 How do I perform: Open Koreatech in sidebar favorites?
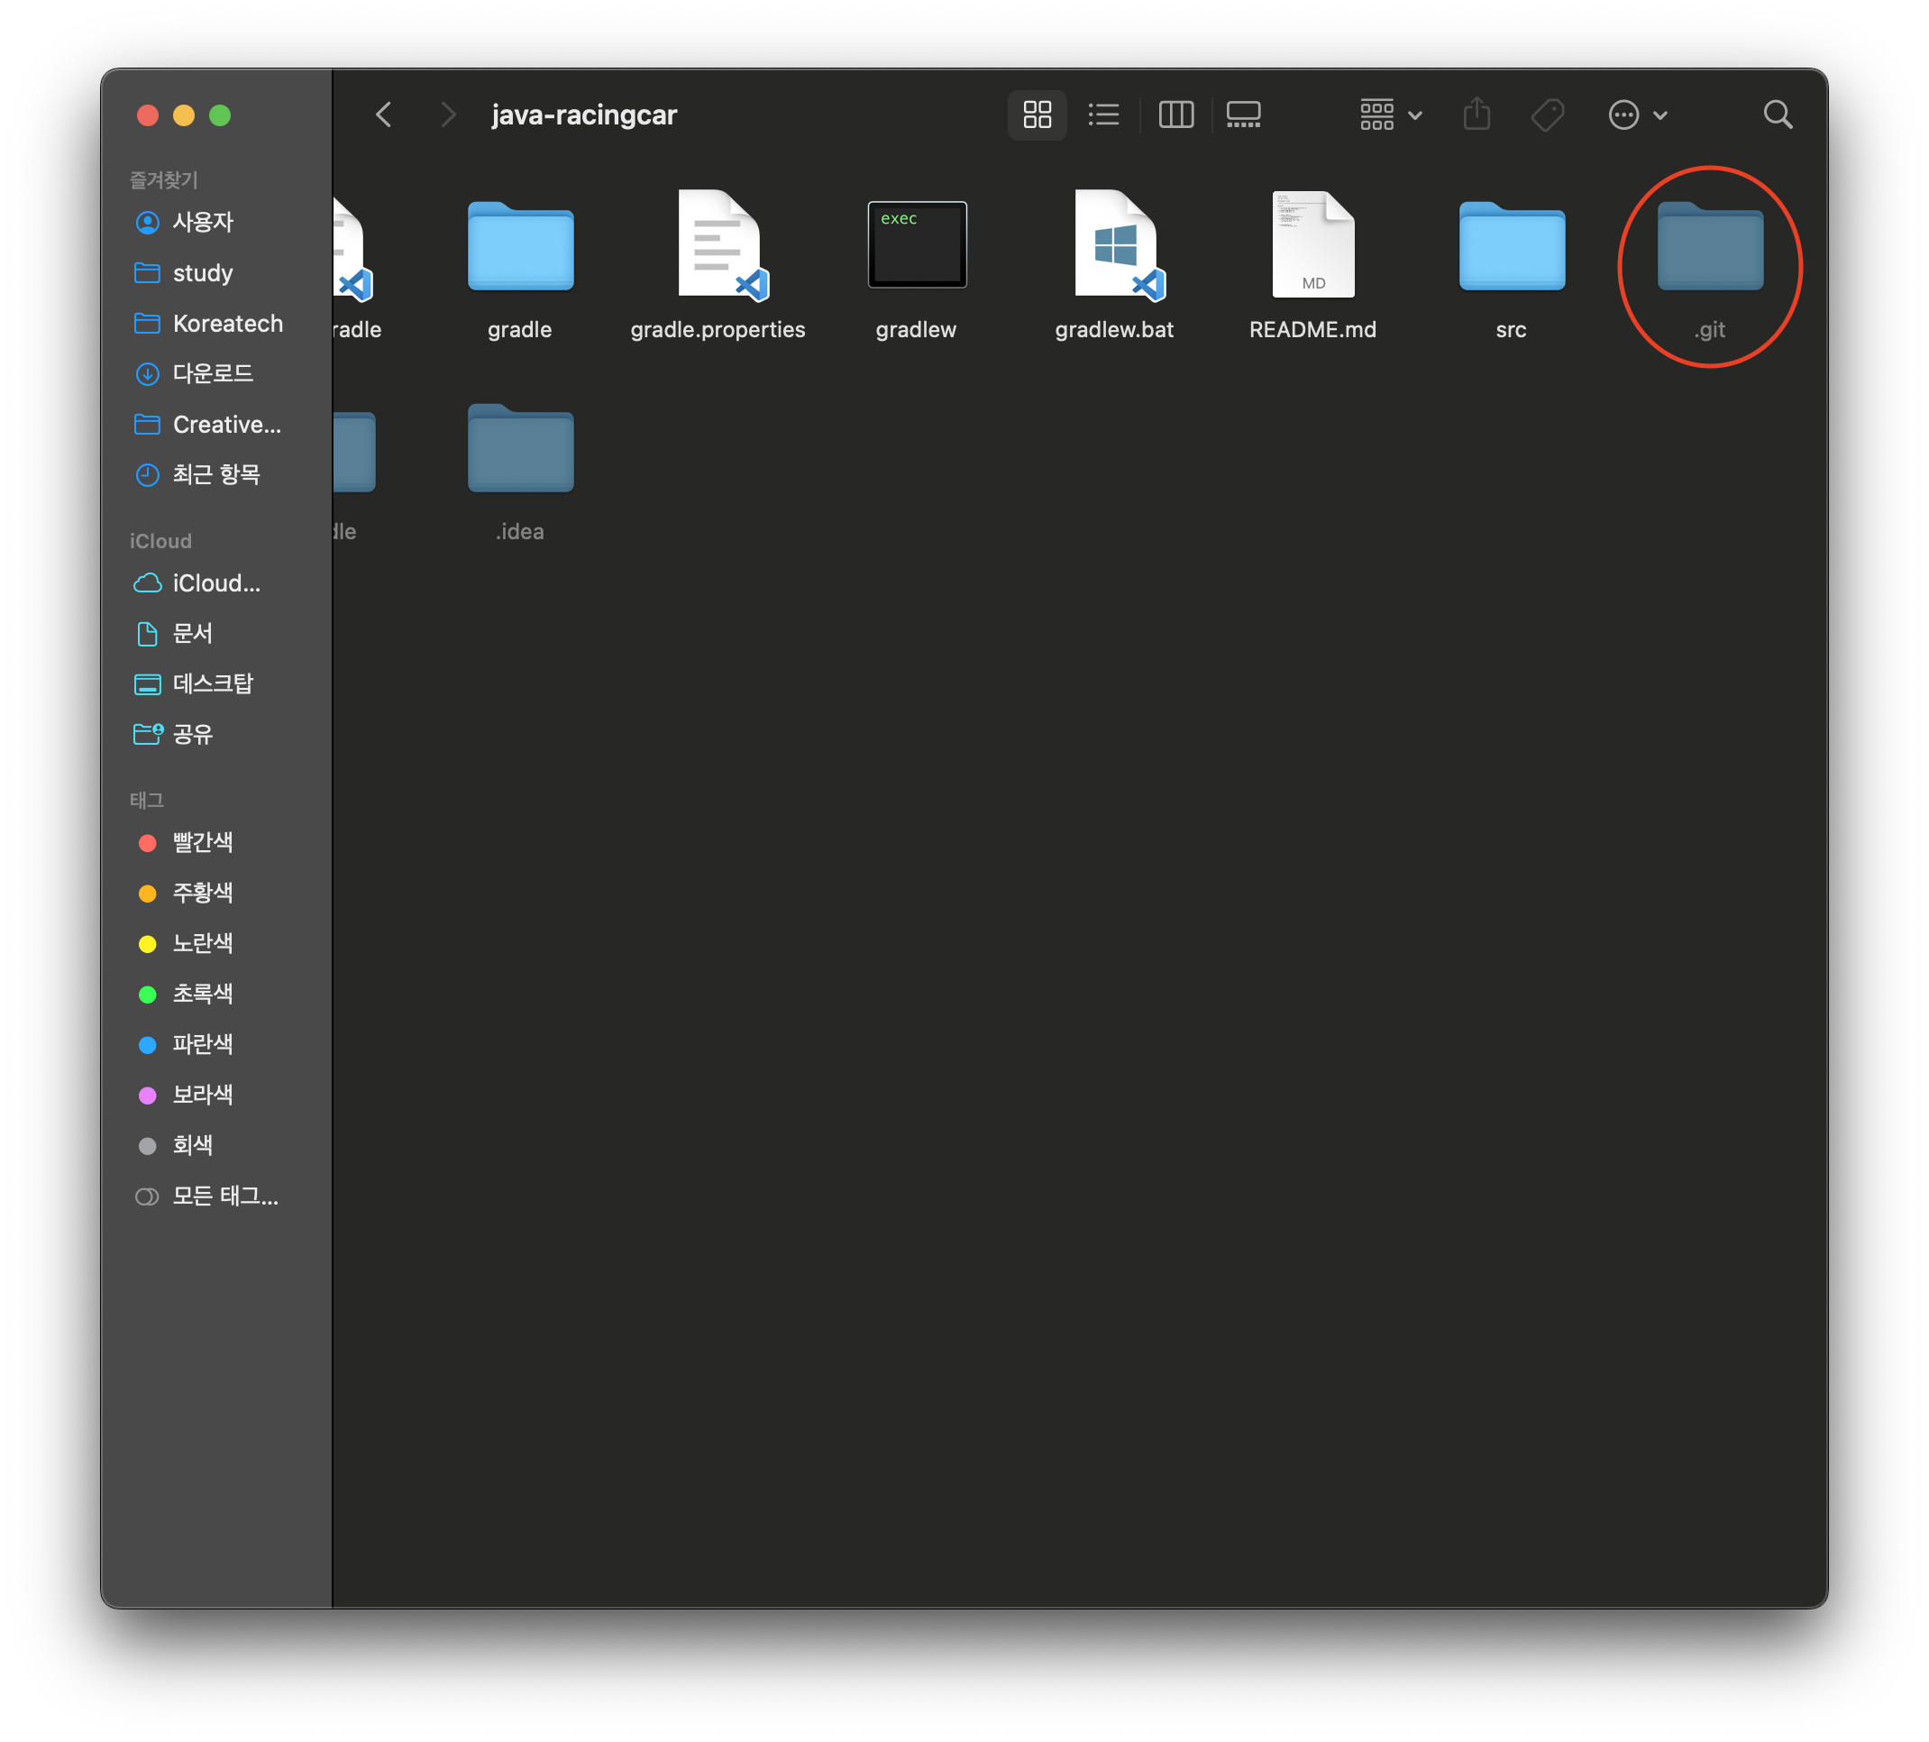[227, 324]
